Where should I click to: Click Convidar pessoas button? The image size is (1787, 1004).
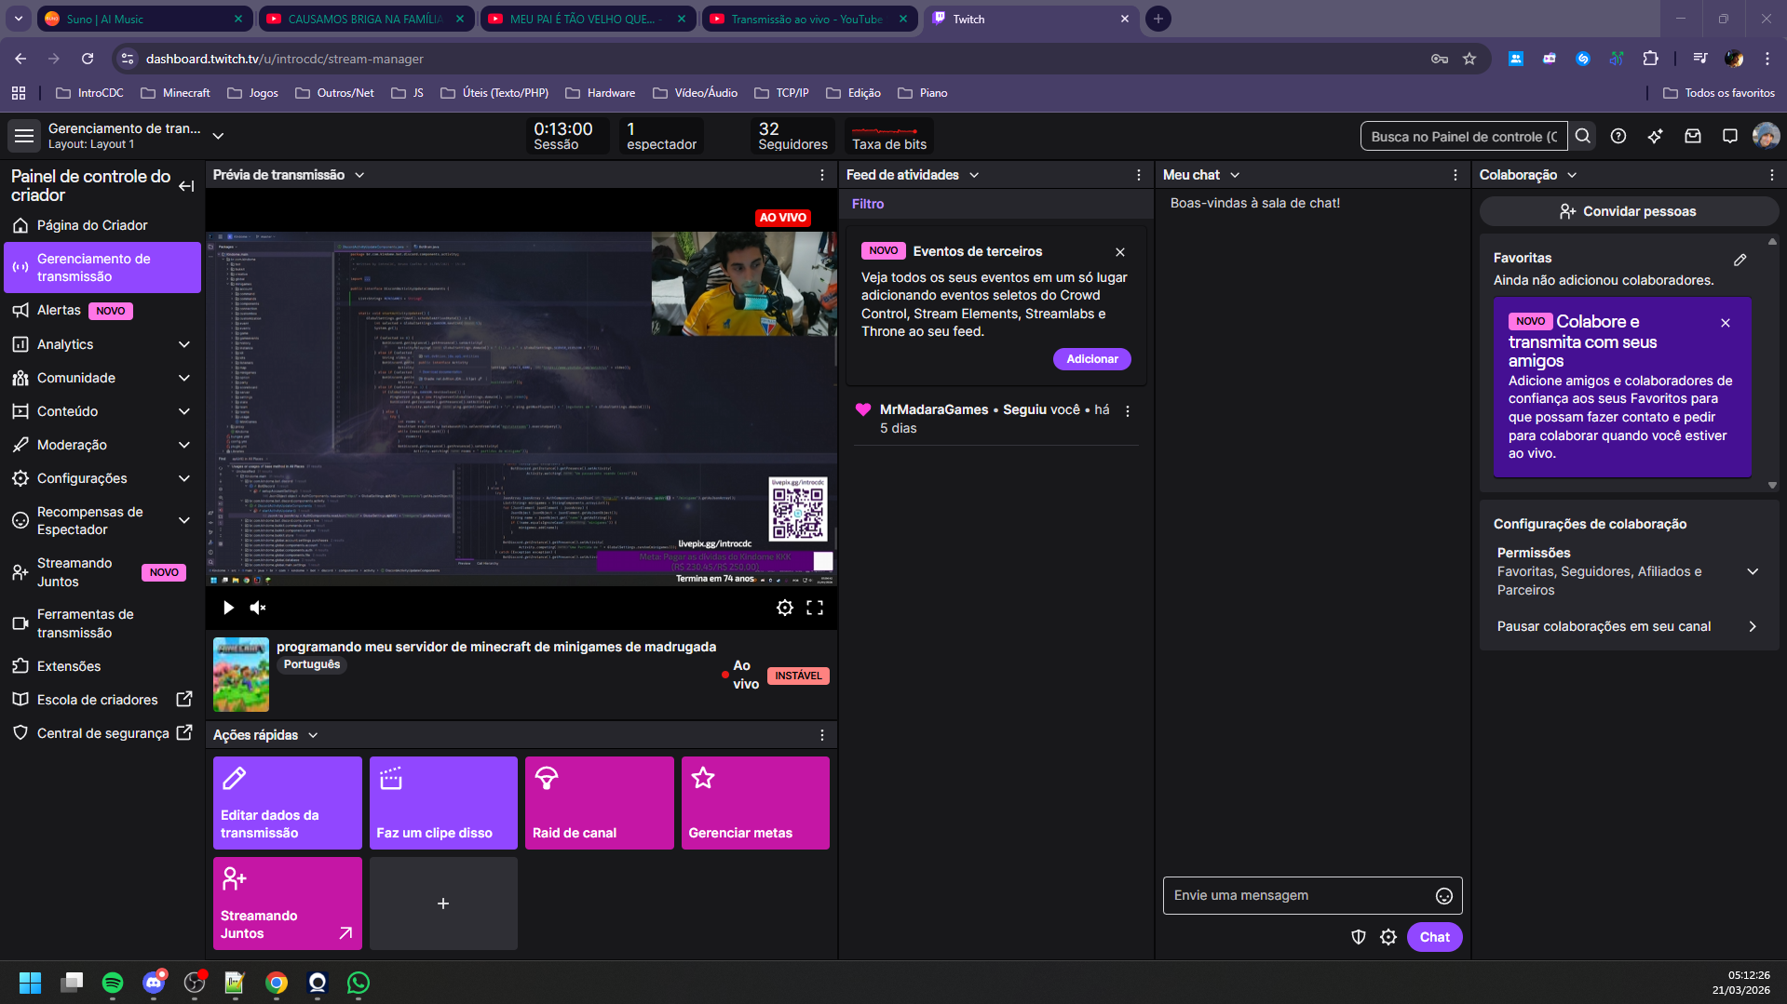click(x=1628, y=211)
